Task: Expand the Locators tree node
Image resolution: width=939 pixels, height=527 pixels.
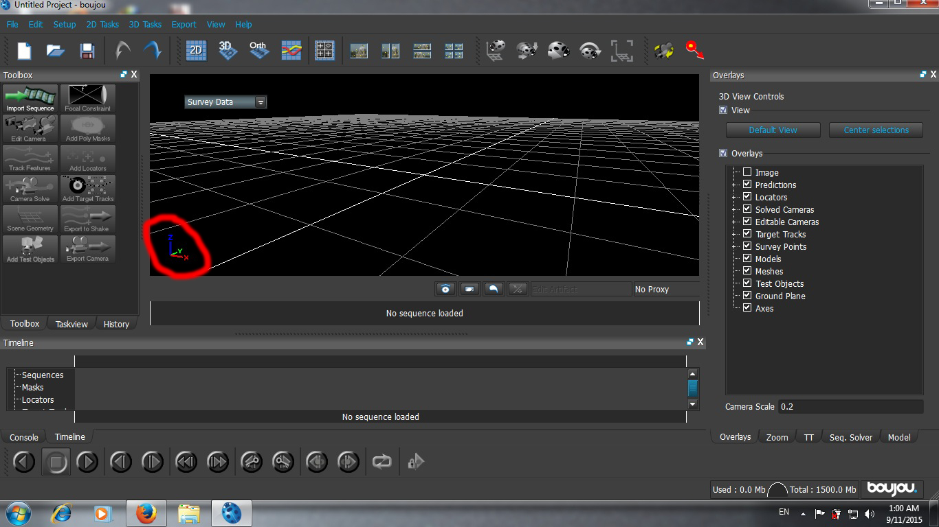Action: [x=736, y=197]
